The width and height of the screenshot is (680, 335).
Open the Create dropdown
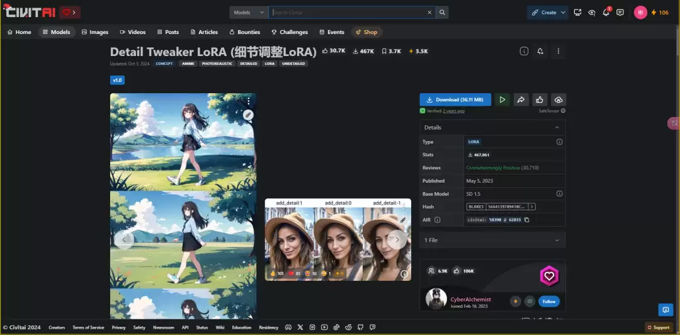point(548,13)
